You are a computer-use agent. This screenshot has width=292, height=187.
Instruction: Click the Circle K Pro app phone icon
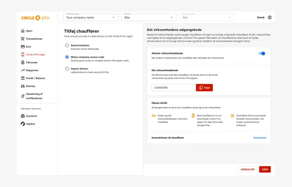click(x=23, y=55)
